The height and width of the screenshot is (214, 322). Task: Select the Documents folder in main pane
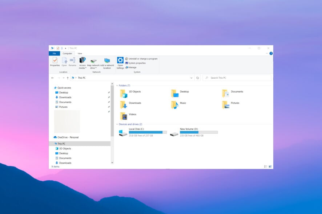(x=233, y=94)
